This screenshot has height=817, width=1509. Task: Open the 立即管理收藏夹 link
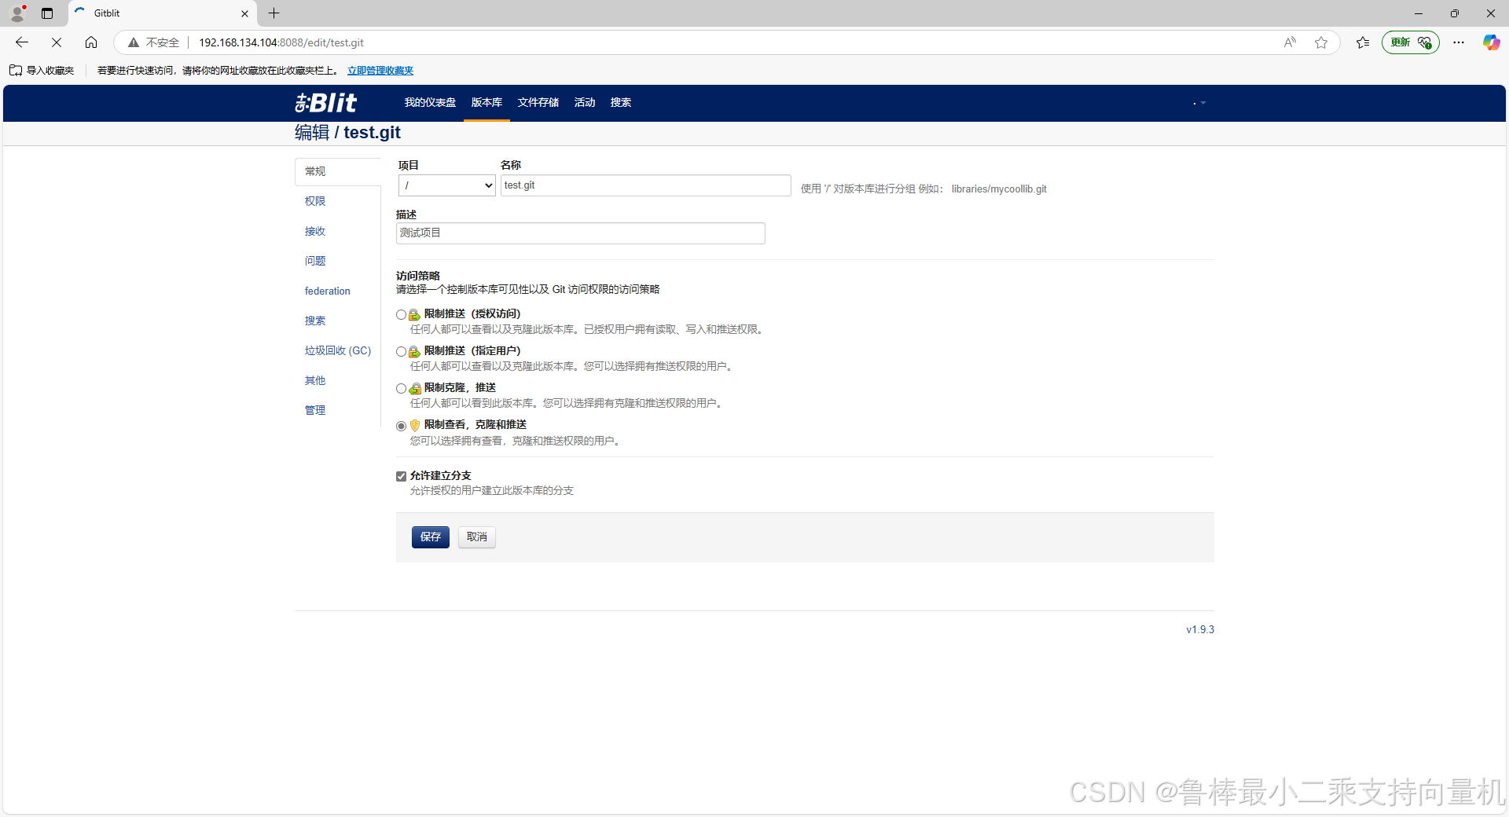(x=380, y=70)
